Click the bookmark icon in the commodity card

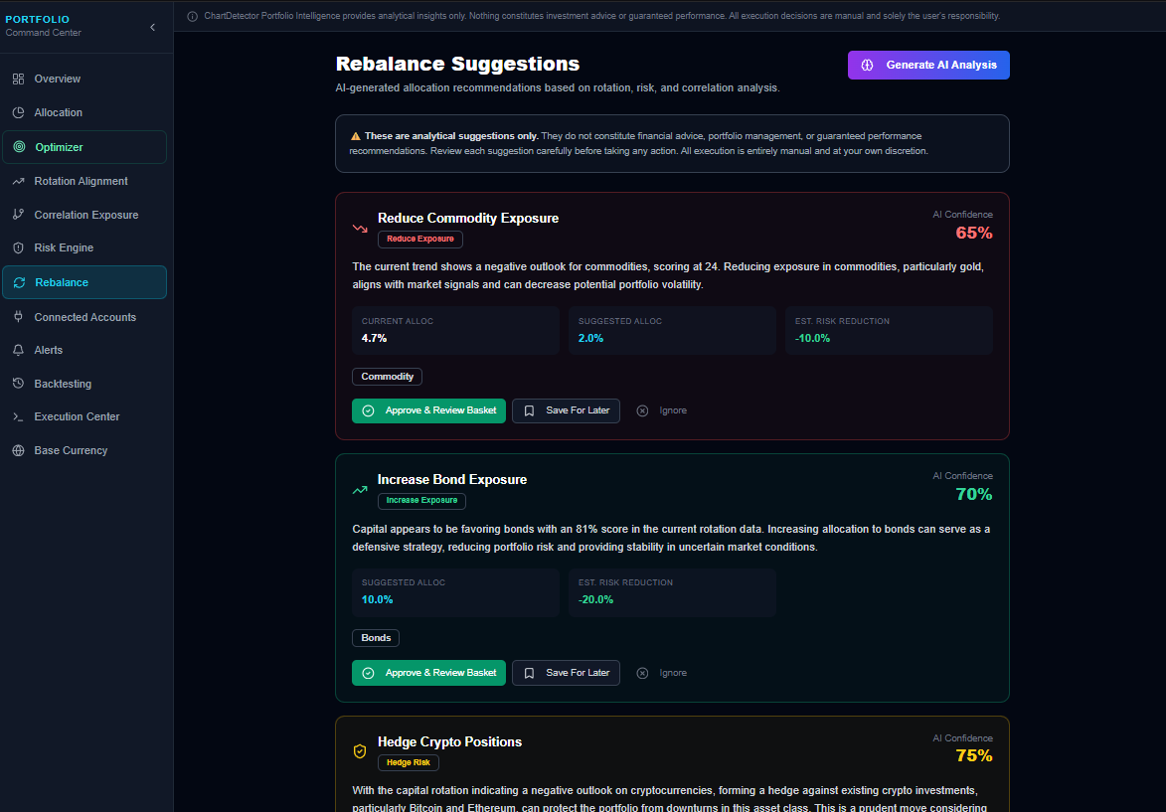pos(530,410)
